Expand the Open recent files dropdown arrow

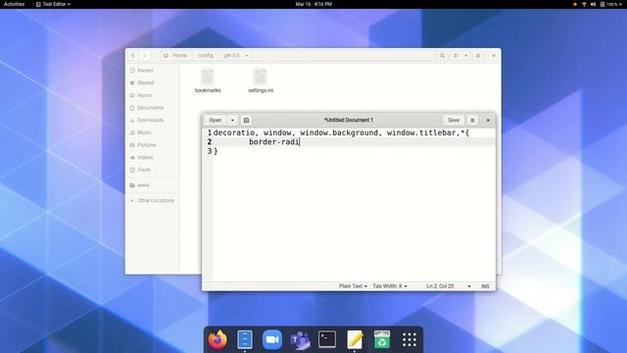232,120
